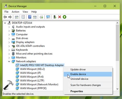Click Scan for hardware changes monitor icon
This screenshot has height=99, width=122.
[x=48, y=17]
